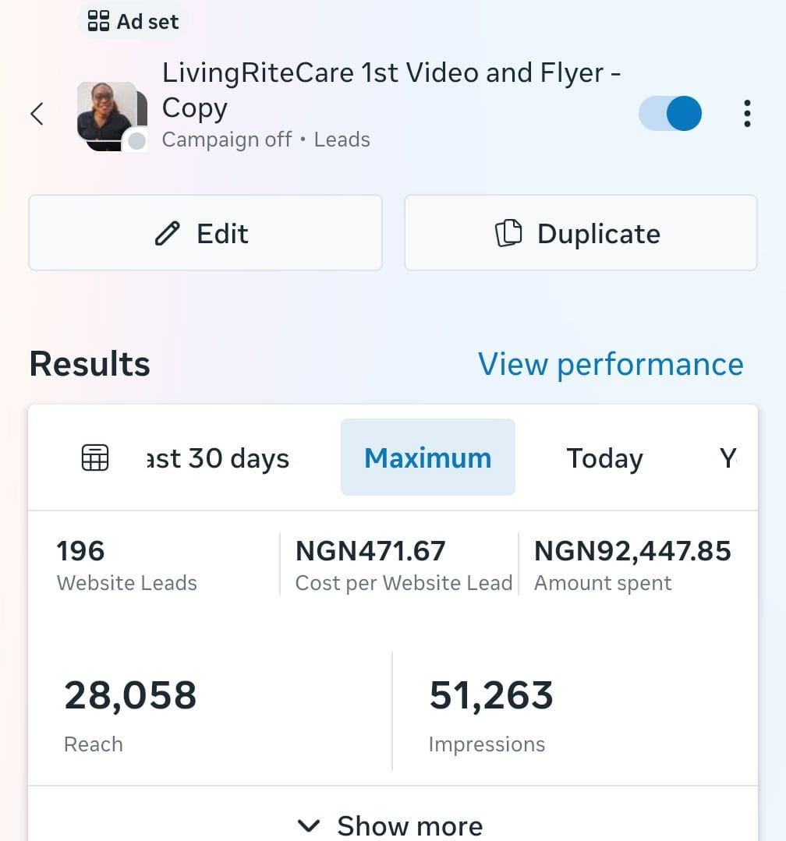Click the Duplicate button
786x841 pixels.
[580, 232]
